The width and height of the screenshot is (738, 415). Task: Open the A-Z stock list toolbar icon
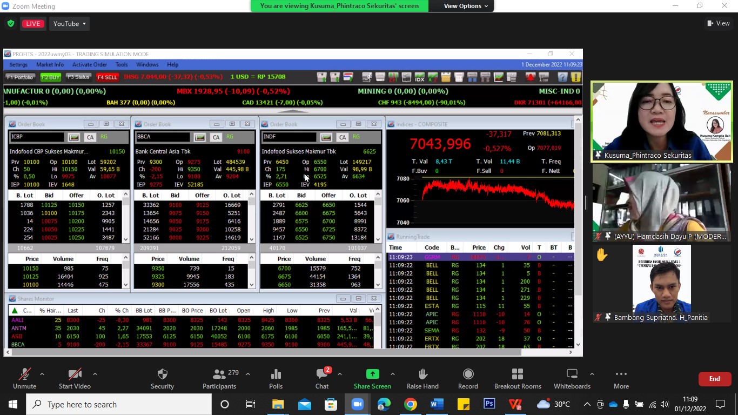(433, 77)
